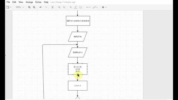Select the SET I=1,J=0,K=1,S=0,N=0 box
This screenshot has width=178, height=100.
pos(78,21)
